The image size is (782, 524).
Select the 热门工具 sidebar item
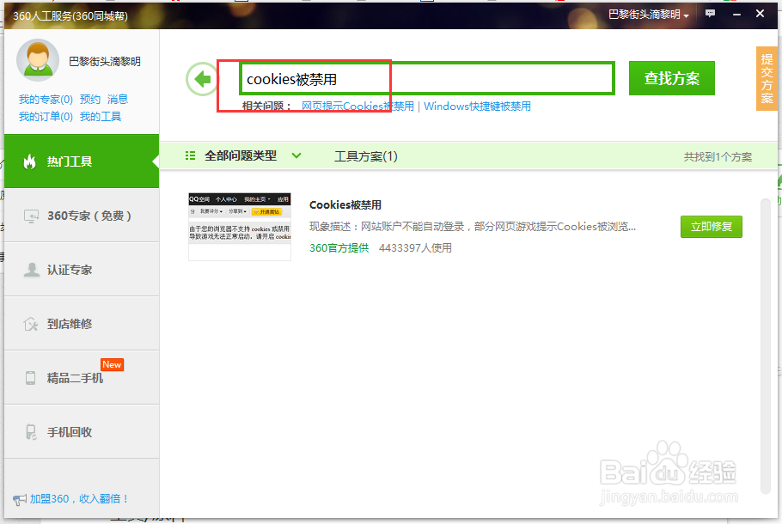(x=82, y=161)
